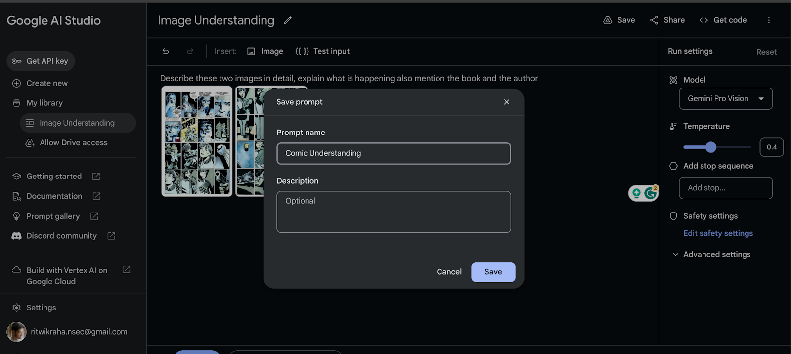This screenshot has width=791, height=354.
Task: Click the Temperature slider handle
Action: 711,147
